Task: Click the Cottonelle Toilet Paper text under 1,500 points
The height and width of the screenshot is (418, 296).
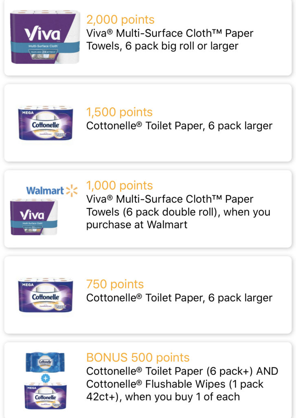Action: 179,126
